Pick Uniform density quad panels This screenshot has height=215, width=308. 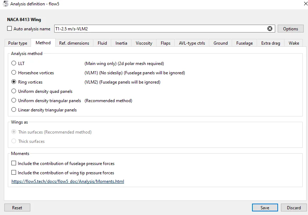pyautogui.click(x=14, y=91)
